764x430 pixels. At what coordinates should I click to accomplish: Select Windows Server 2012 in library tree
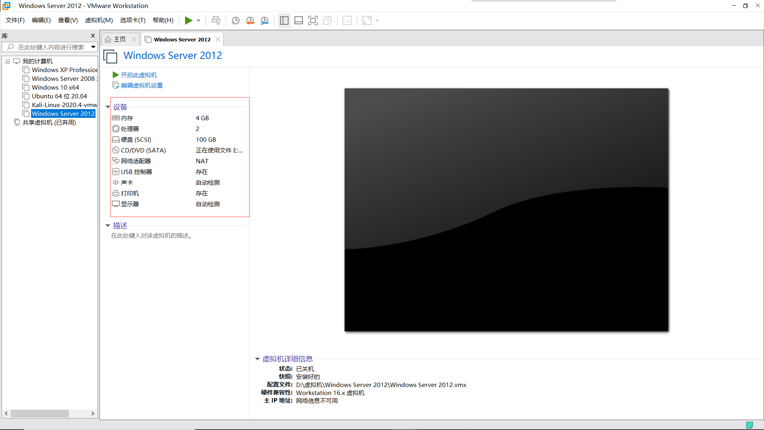(x=63, y=113)
